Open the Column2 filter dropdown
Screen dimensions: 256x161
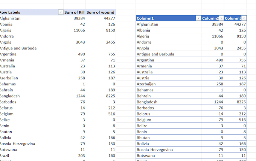(221, 18)
